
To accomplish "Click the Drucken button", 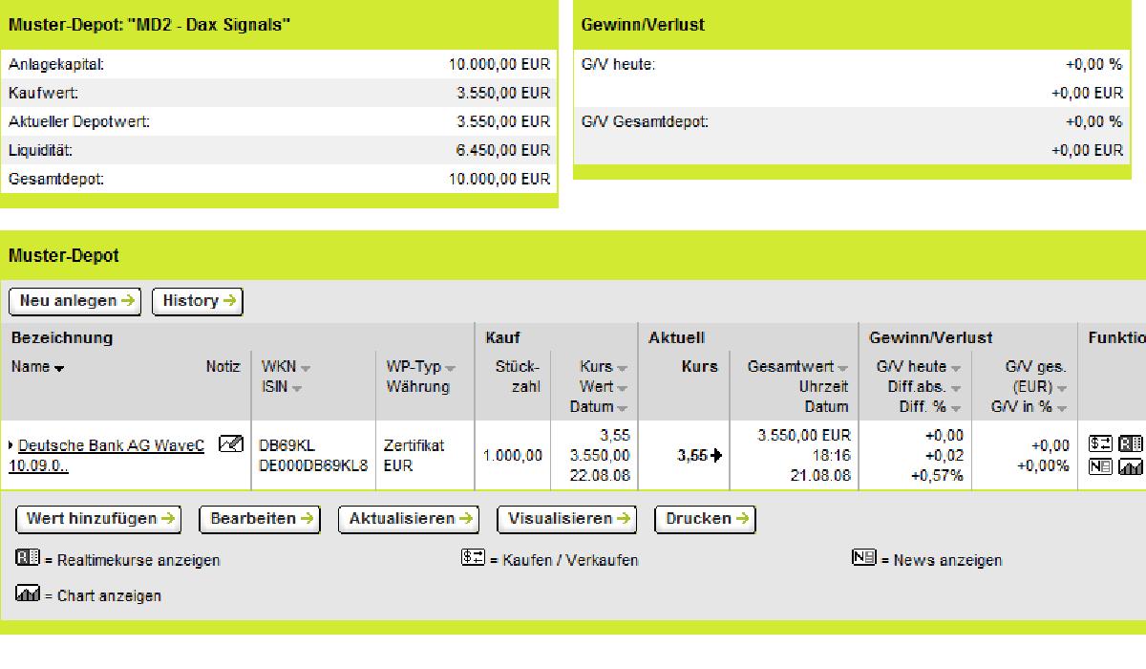I will [705, 519].
